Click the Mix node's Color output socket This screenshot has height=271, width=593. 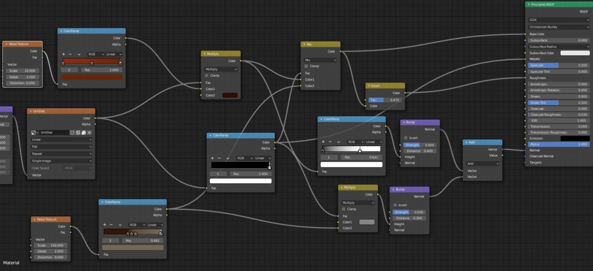(x=341, y=52)
